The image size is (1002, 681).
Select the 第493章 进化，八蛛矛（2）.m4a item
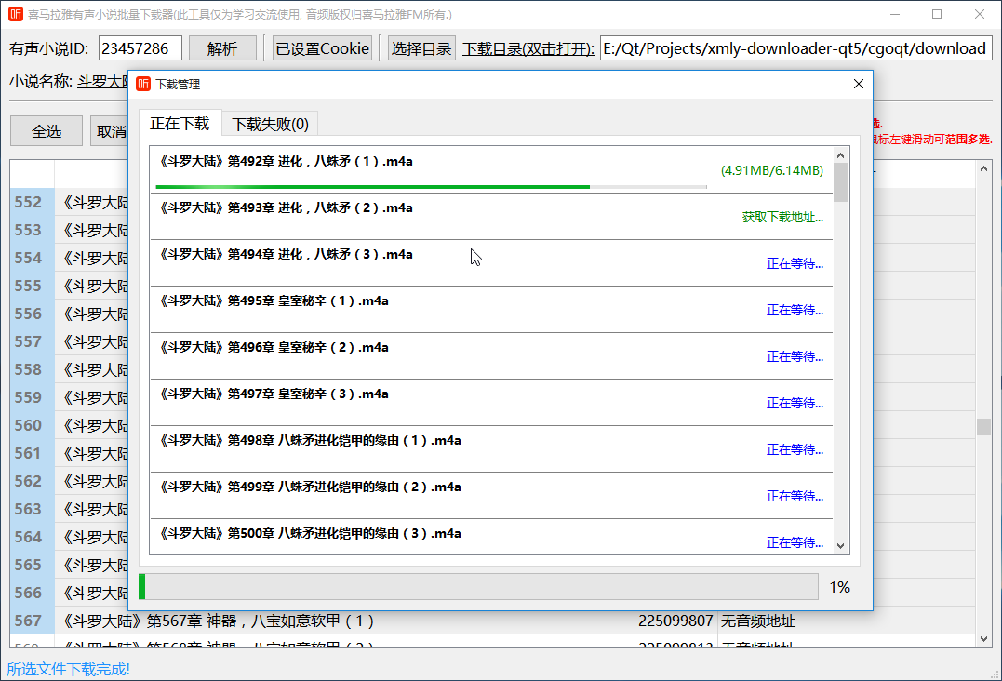coord(491,217)
